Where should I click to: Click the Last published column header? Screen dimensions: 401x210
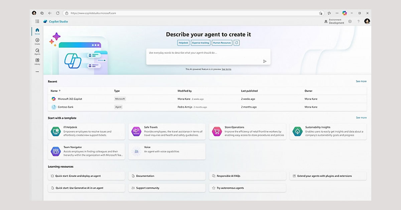(x=249, y=91)
